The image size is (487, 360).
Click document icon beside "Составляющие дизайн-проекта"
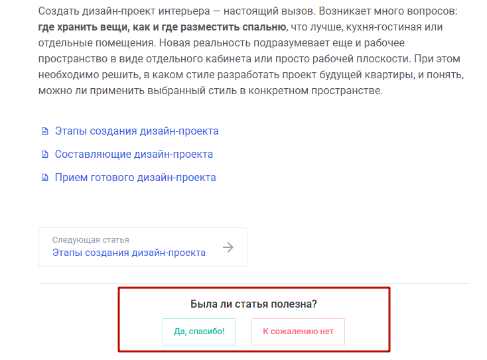[x=45, y=154]
